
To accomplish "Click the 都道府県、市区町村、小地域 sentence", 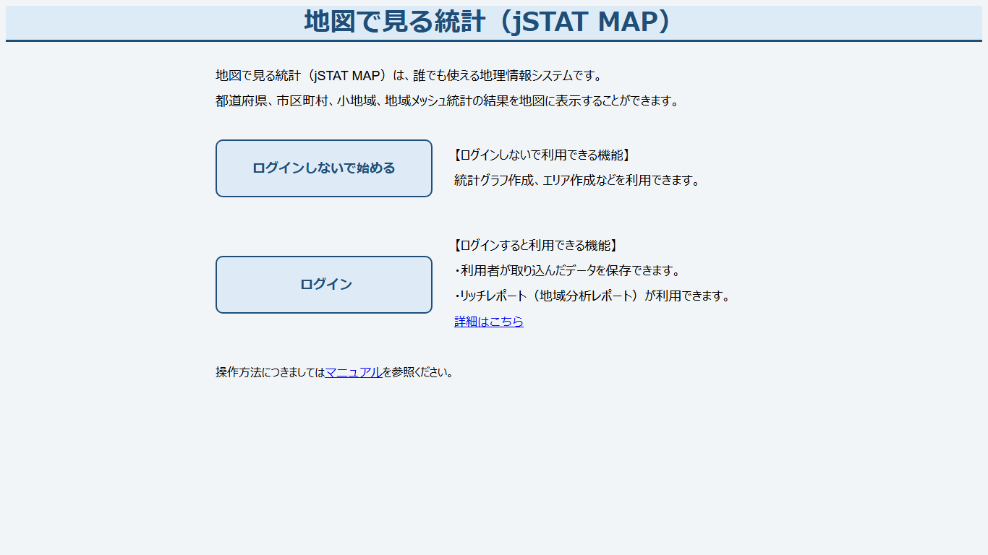I will pos(448,101).
